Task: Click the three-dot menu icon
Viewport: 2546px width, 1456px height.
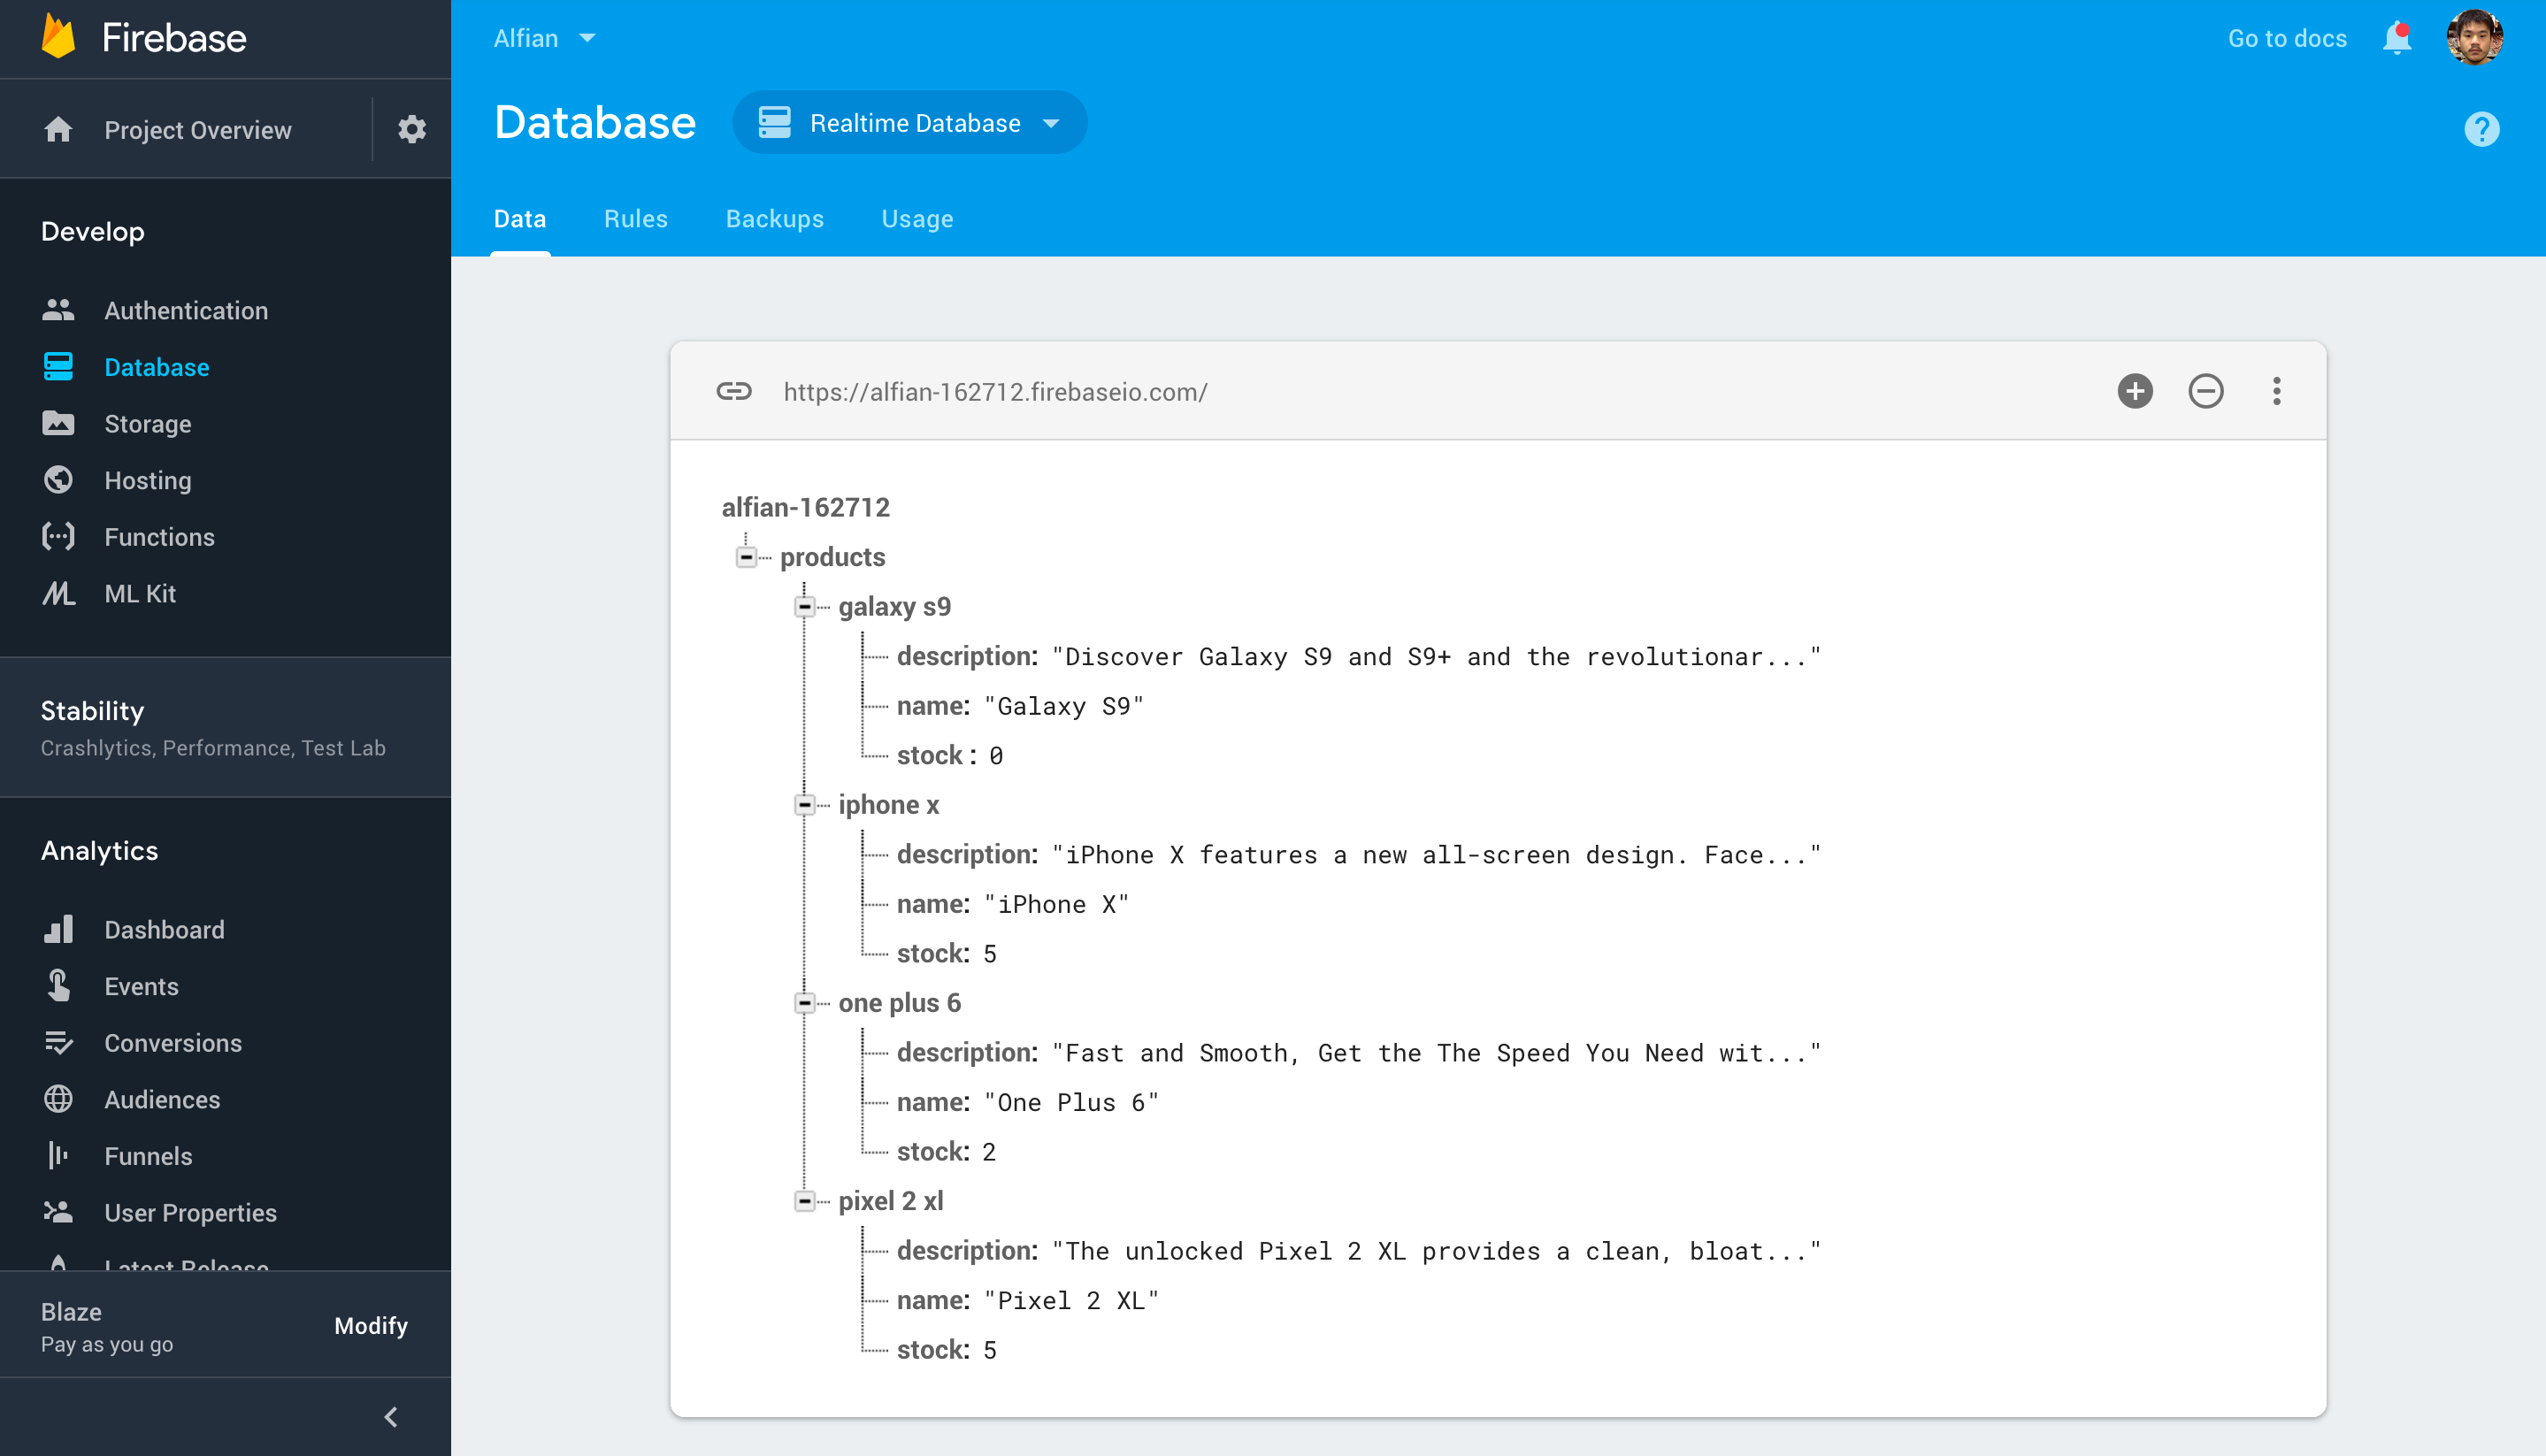Action: click(2277, 392)
